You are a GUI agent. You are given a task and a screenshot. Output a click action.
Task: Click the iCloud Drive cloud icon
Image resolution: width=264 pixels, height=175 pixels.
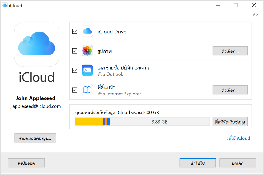tap(87, 31)
